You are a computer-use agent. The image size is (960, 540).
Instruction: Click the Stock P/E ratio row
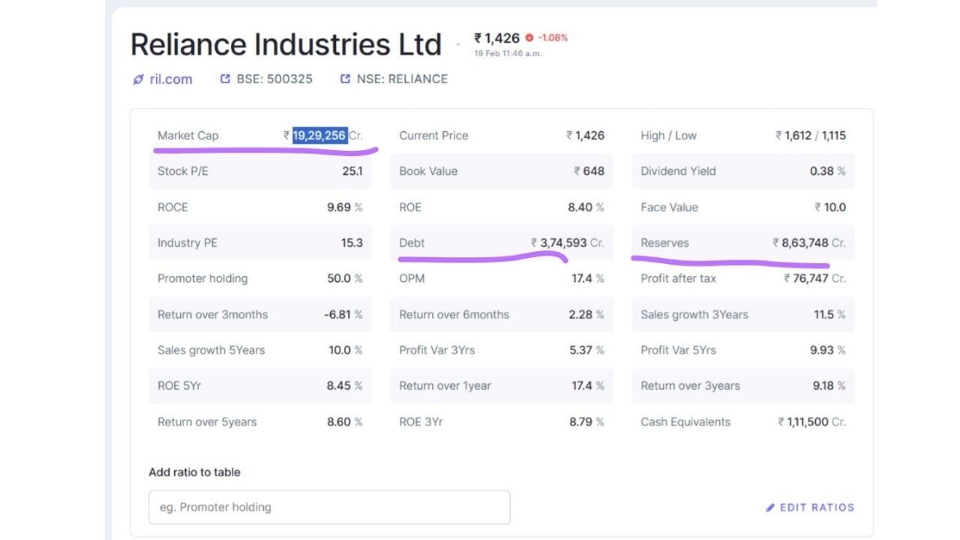[259, 171]
